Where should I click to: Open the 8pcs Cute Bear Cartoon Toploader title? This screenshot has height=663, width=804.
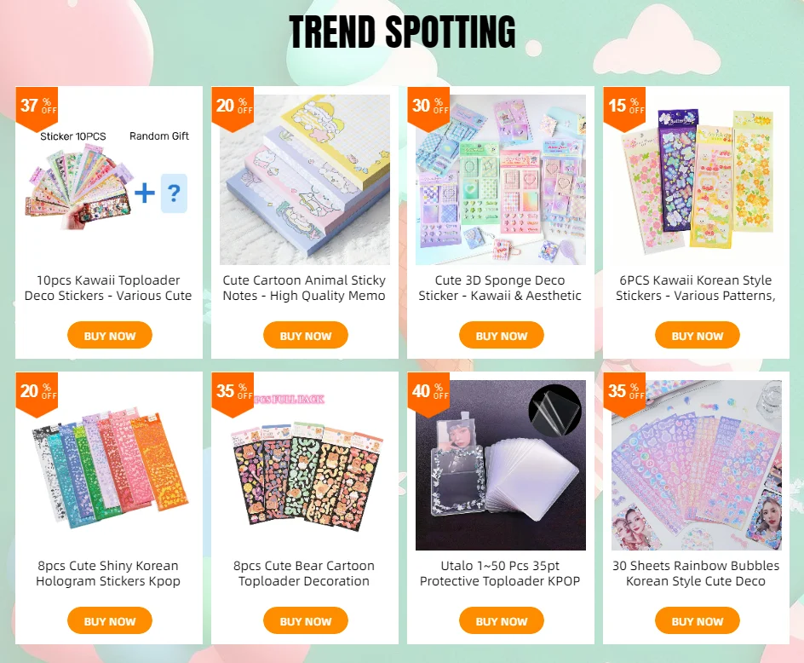304,574
